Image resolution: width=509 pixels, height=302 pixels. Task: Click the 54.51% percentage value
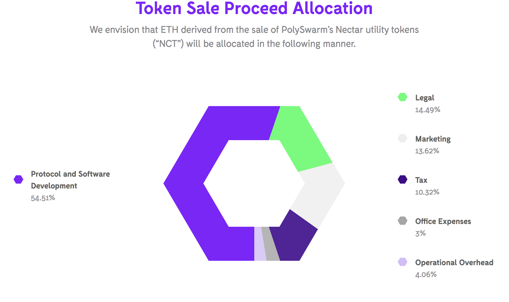click(x=43, y=198)
